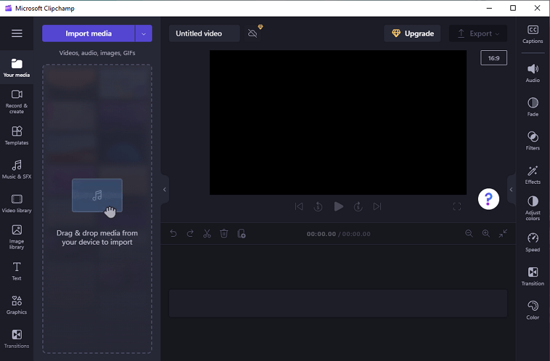Click the help question mark button
550x361 pixels.
489,199
